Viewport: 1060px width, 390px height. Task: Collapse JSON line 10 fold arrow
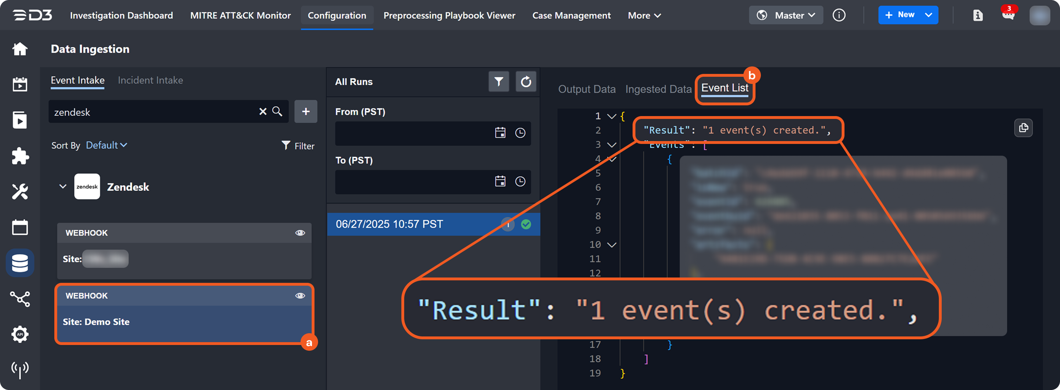[612, 245]
